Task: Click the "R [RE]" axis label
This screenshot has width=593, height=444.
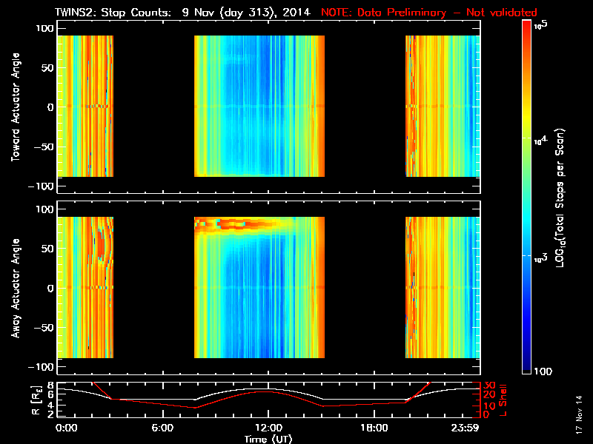Action: [x=36, y=400]
